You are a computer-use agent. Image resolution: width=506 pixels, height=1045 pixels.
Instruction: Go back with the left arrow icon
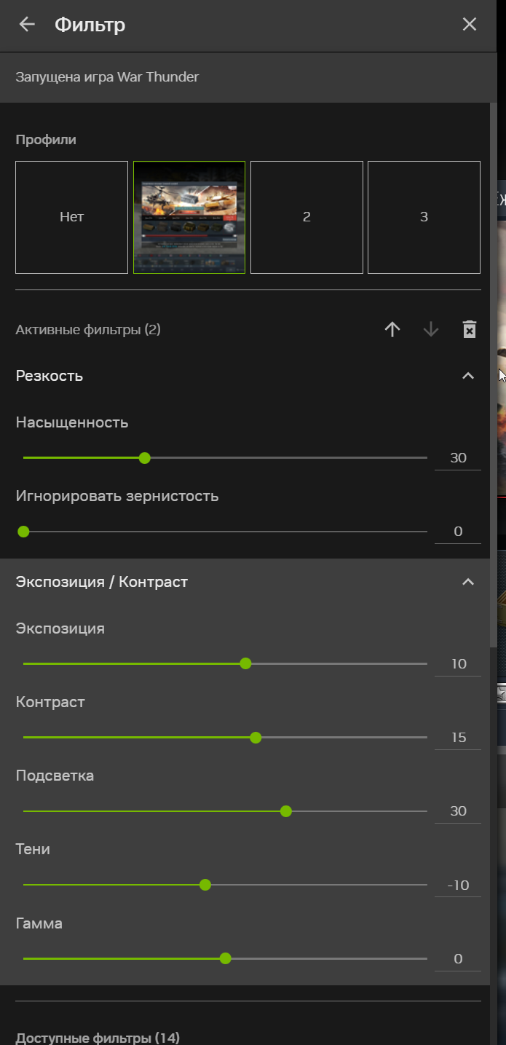27,25
